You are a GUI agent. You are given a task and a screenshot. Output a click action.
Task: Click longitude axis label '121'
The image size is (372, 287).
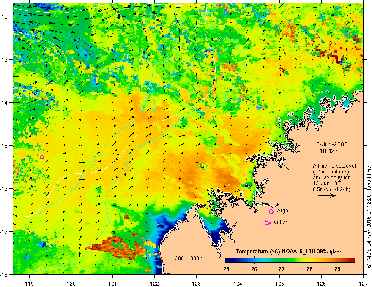point(113,284)
